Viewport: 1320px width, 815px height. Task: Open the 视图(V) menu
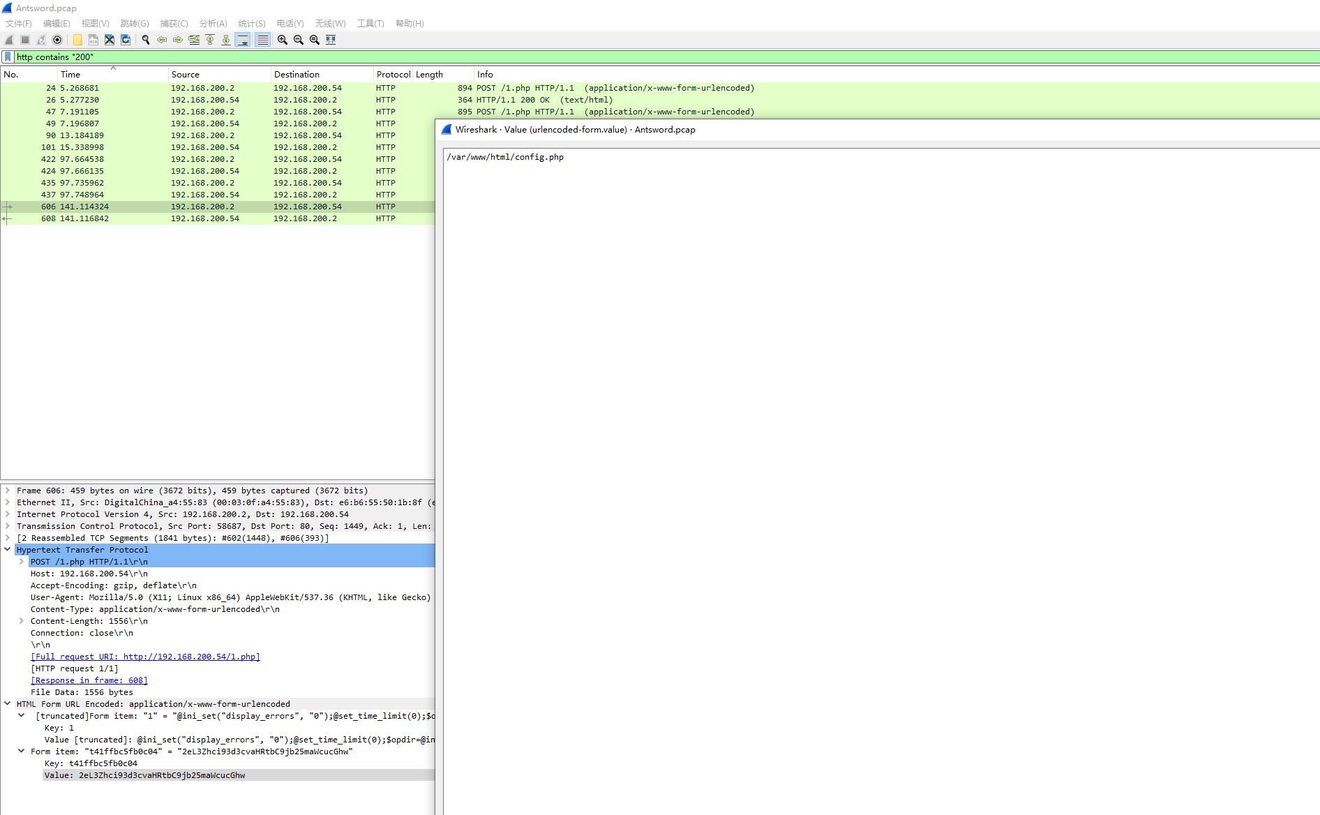(x=96, y=23)
